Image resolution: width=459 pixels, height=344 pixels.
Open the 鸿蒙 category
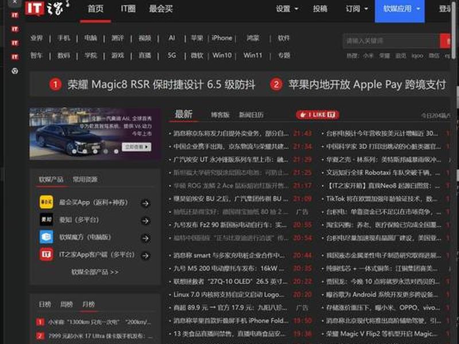click(x=252, y=38)
